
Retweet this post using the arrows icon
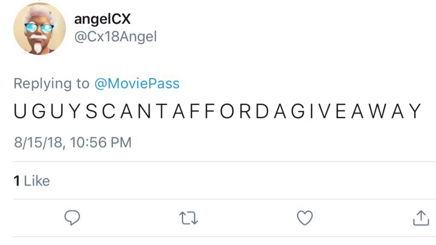188,218
